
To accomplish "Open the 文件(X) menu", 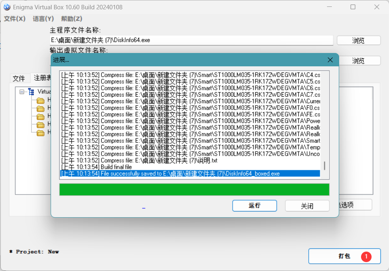I will coord(15,19).
